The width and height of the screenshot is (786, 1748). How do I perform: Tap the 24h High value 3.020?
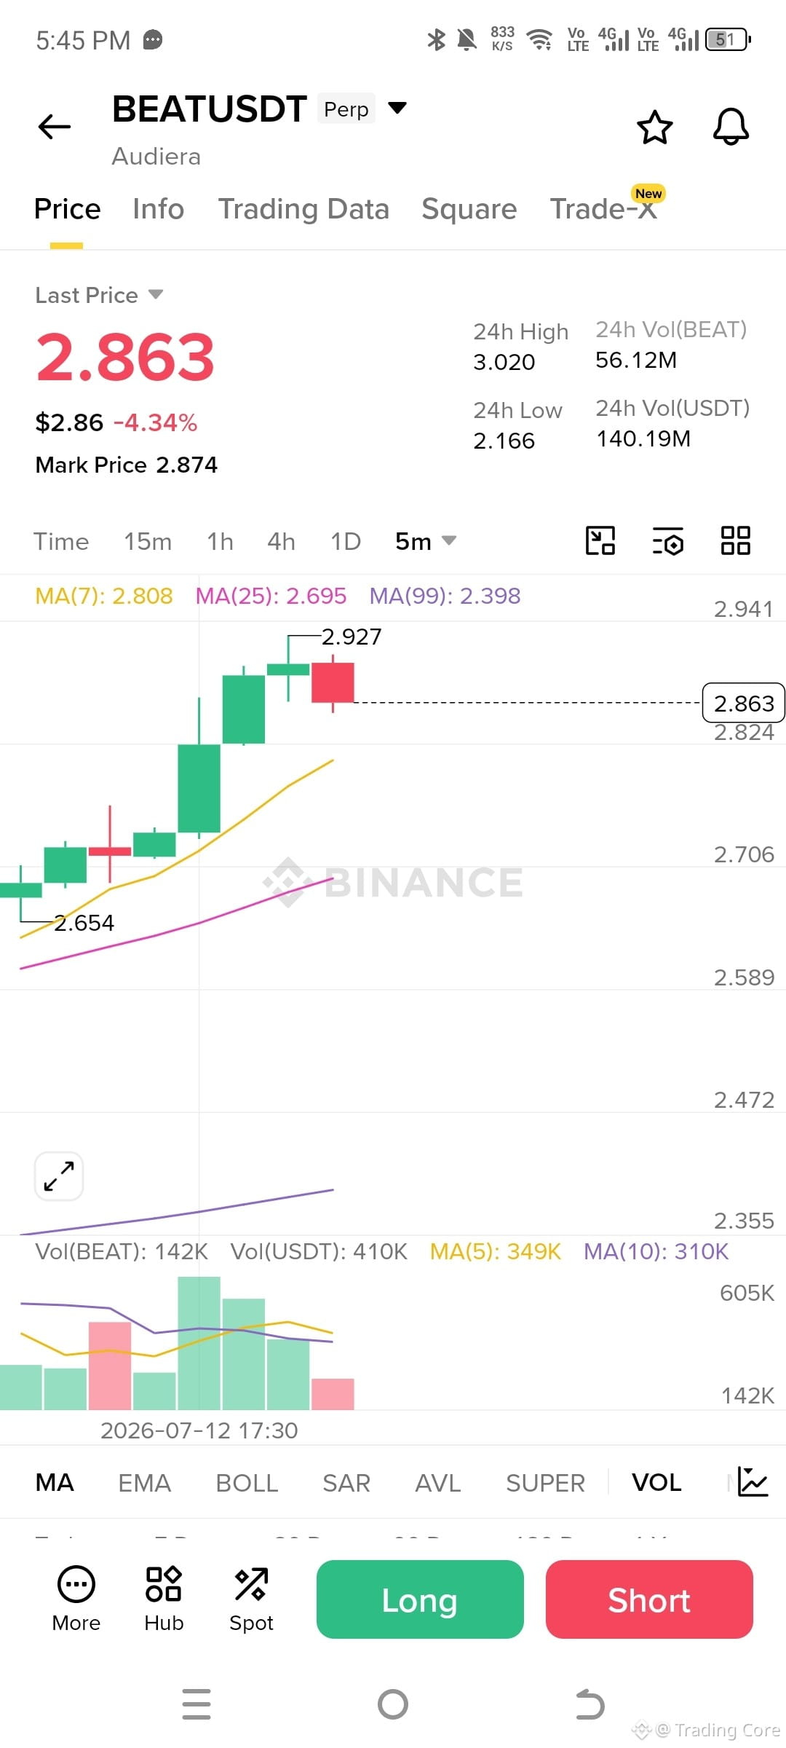pos(504,362)
